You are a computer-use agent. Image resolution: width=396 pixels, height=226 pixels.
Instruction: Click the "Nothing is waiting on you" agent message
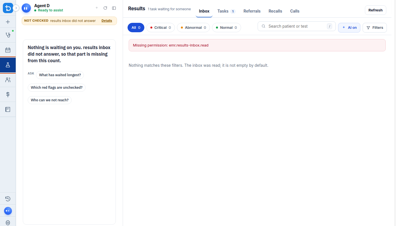click(69, 54)
